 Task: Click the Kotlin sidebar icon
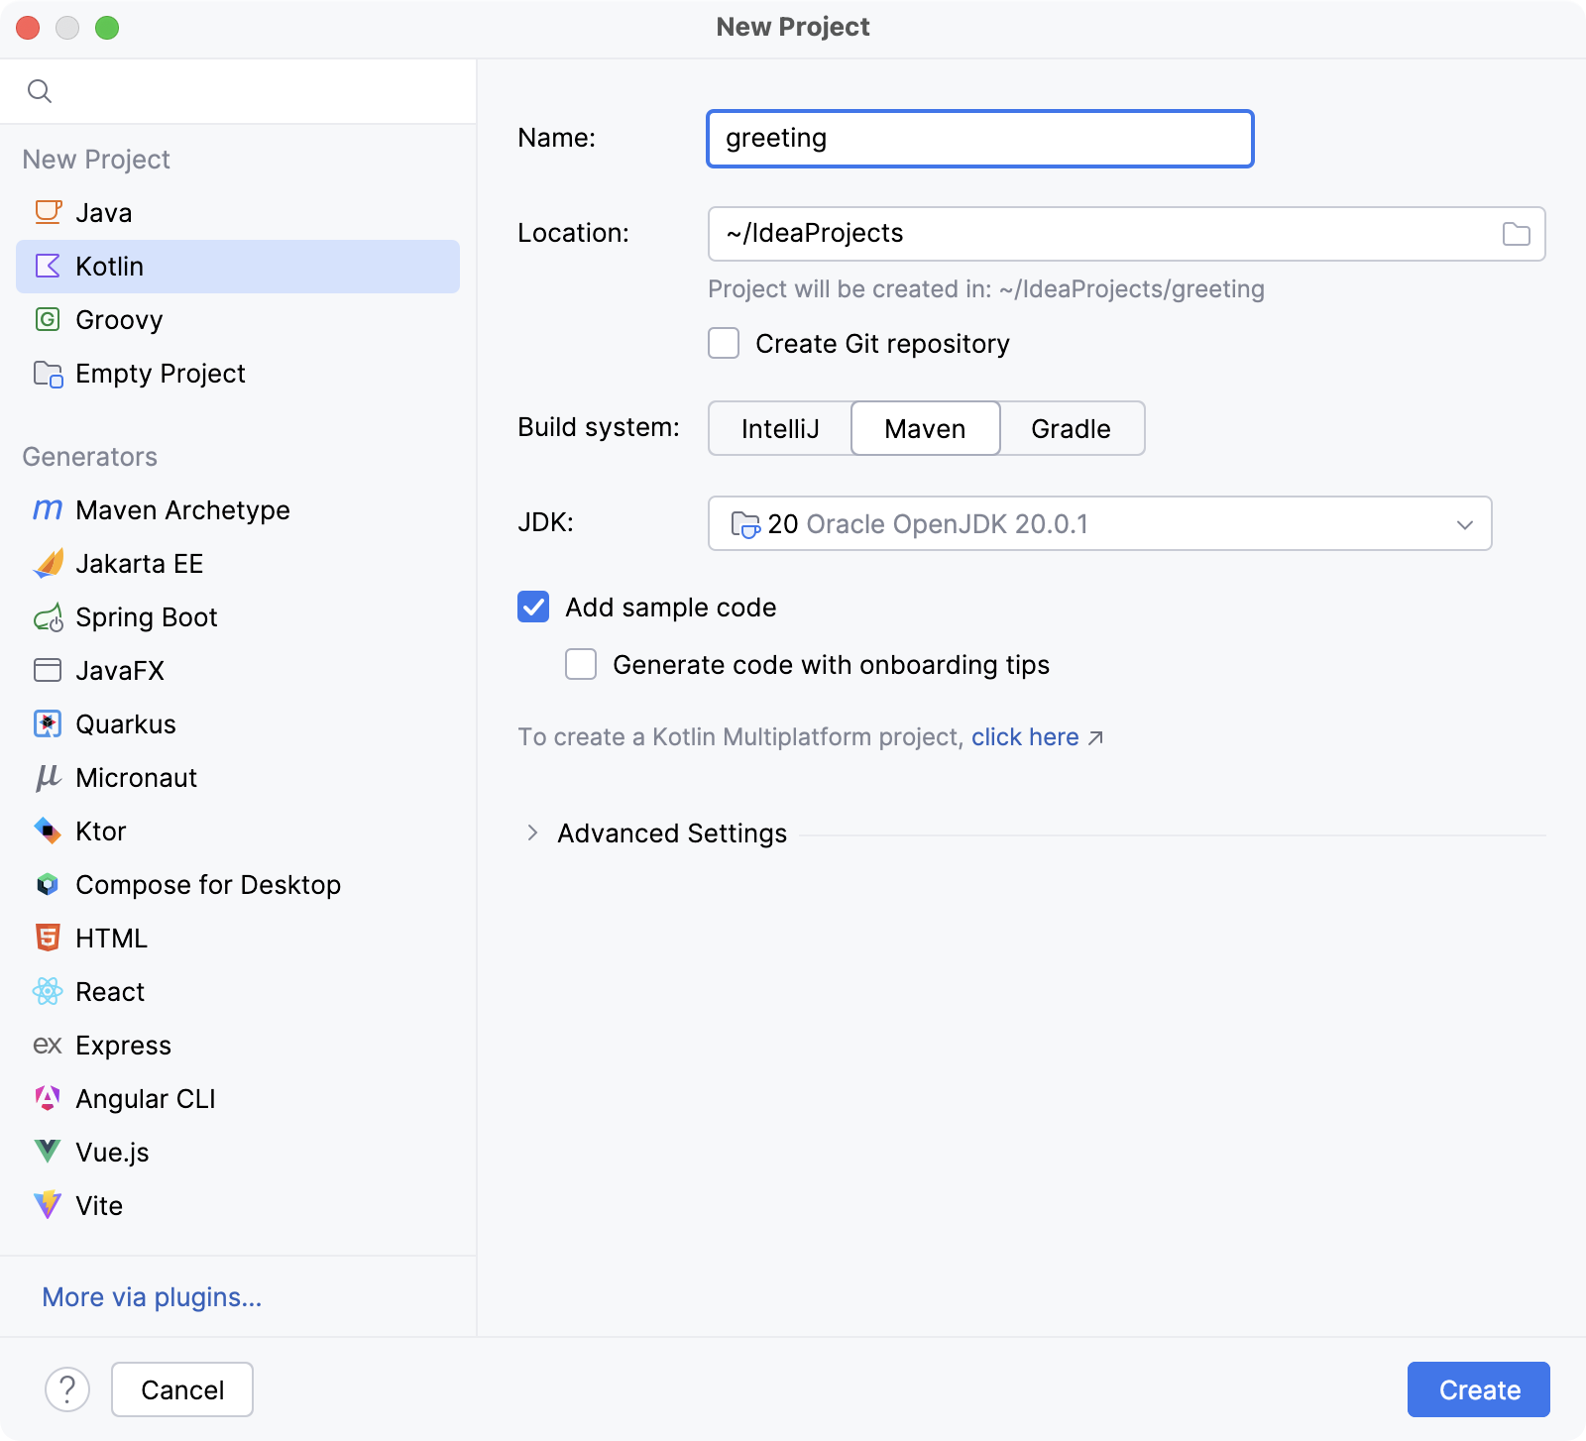click(47, 266)
